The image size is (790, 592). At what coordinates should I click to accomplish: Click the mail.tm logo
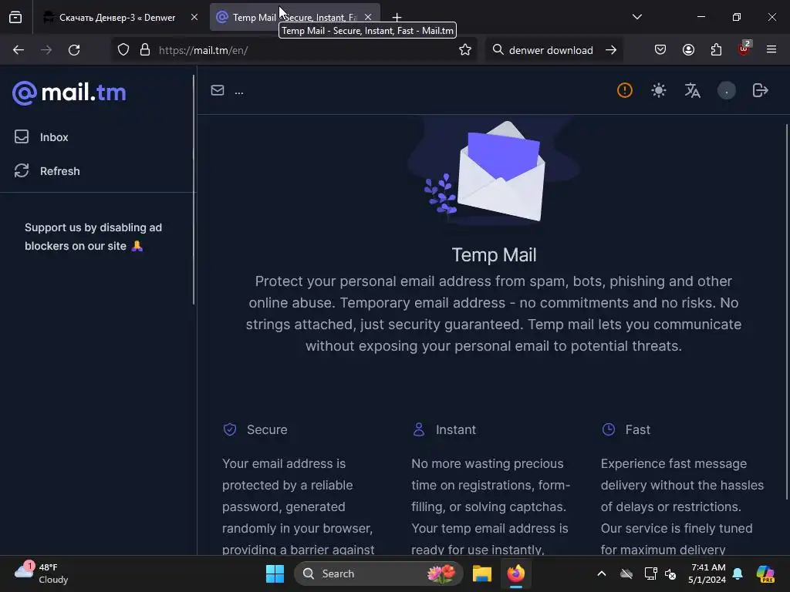tap(69, 92)
